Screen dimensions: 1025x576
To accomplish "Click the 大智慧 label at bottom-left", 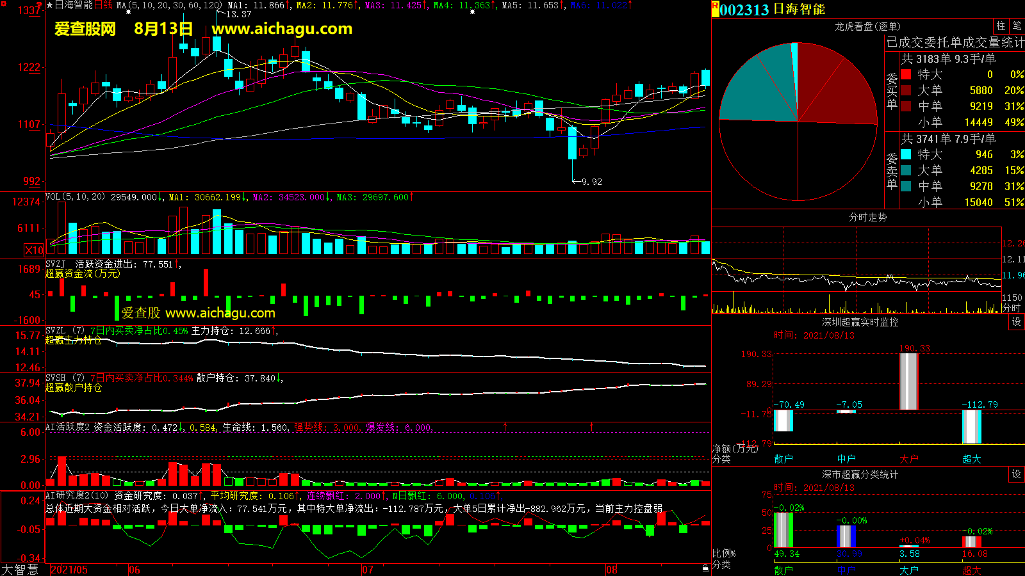I will coord(20,570).
